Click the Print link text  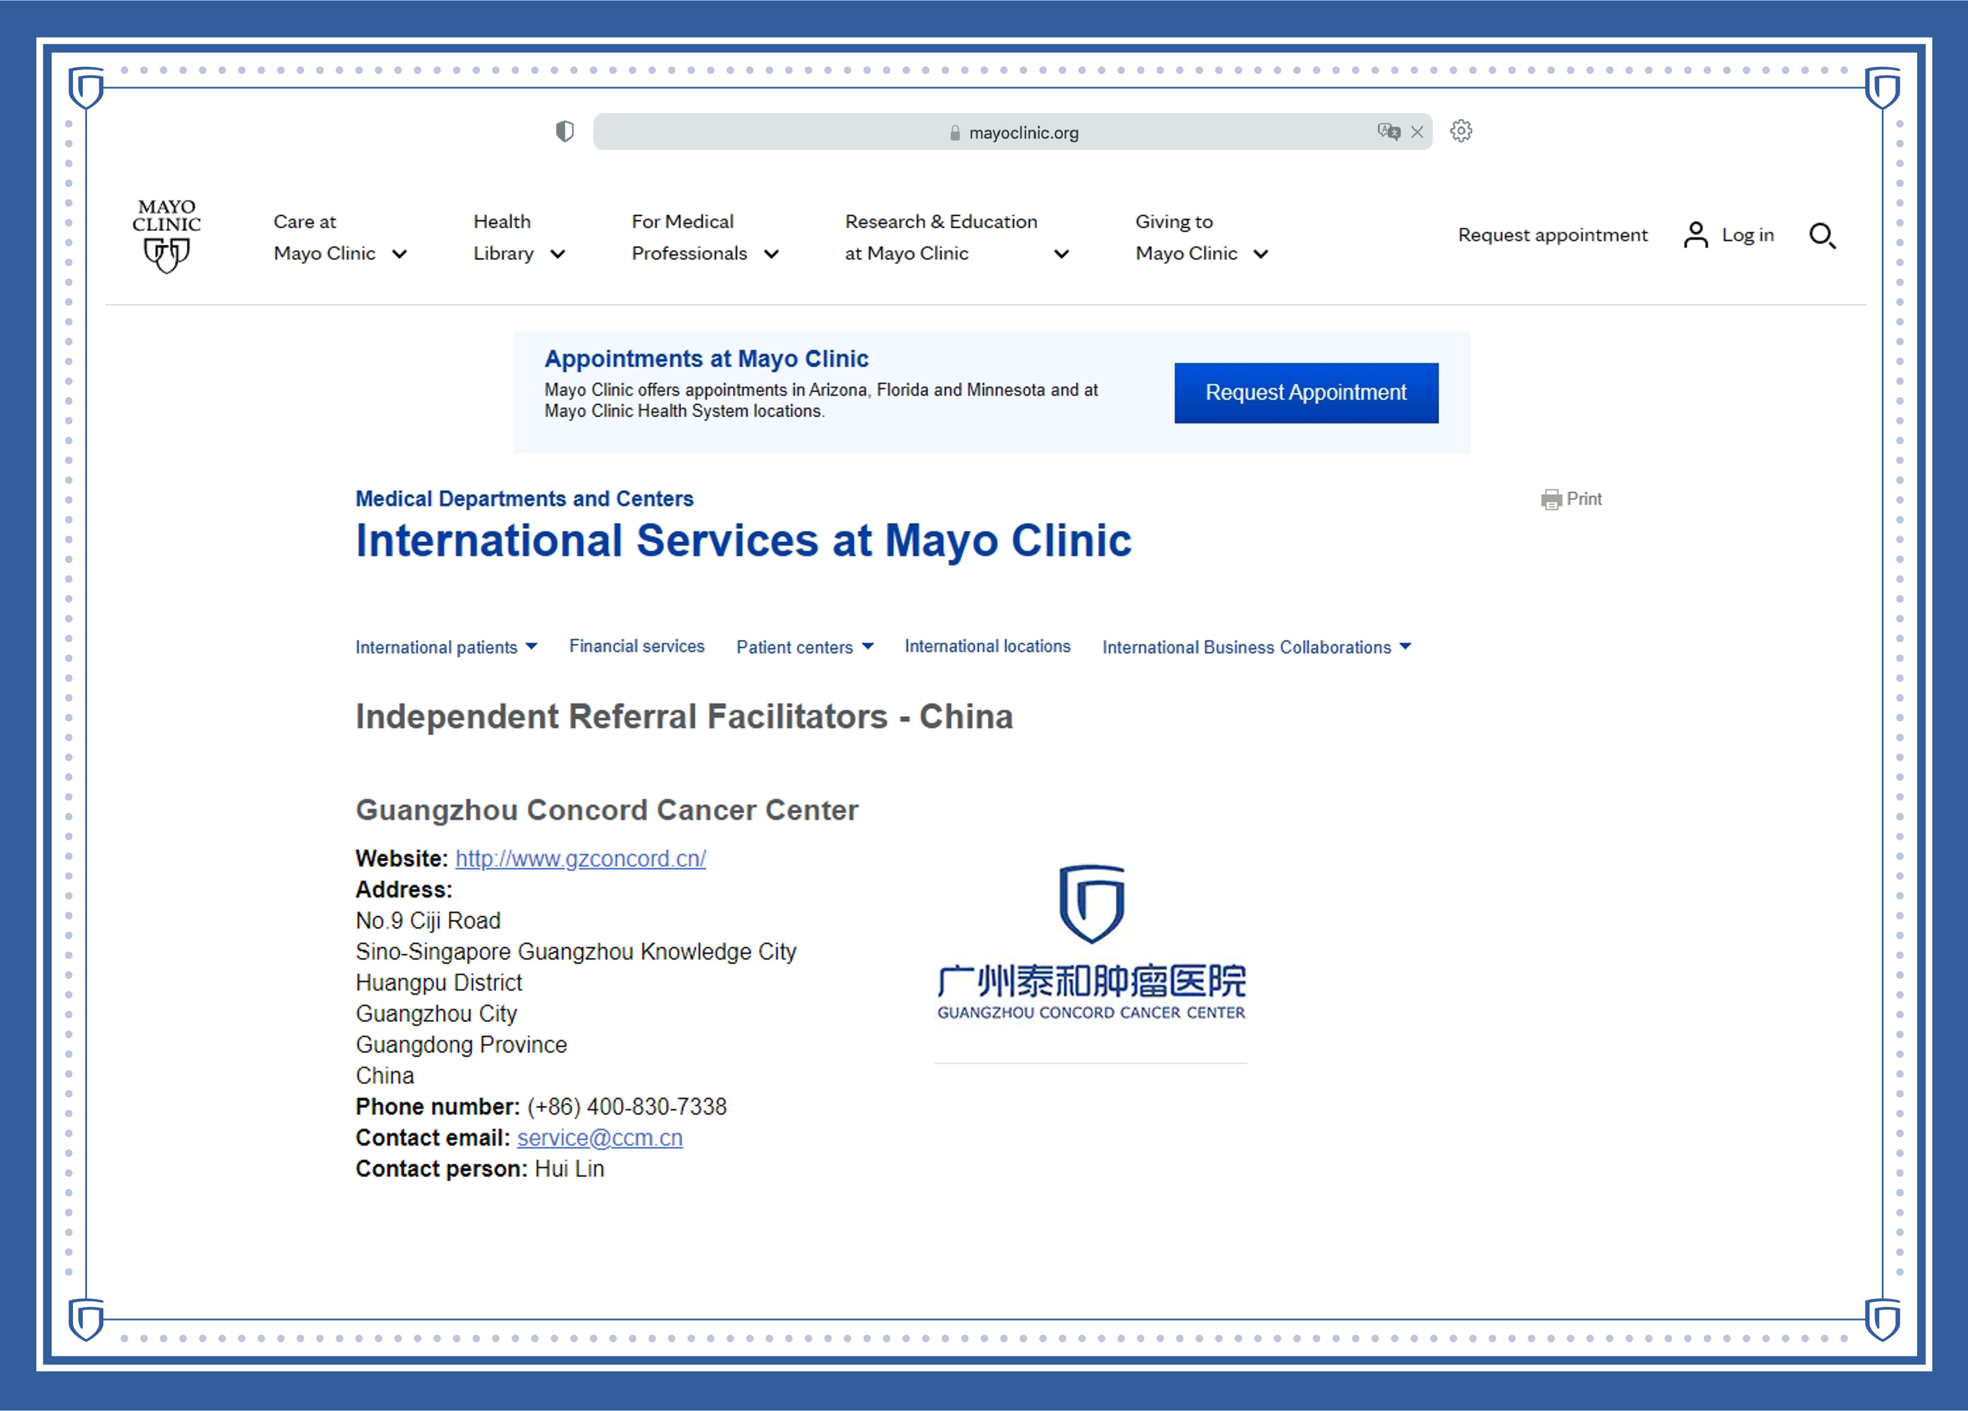pos(1585,499)
